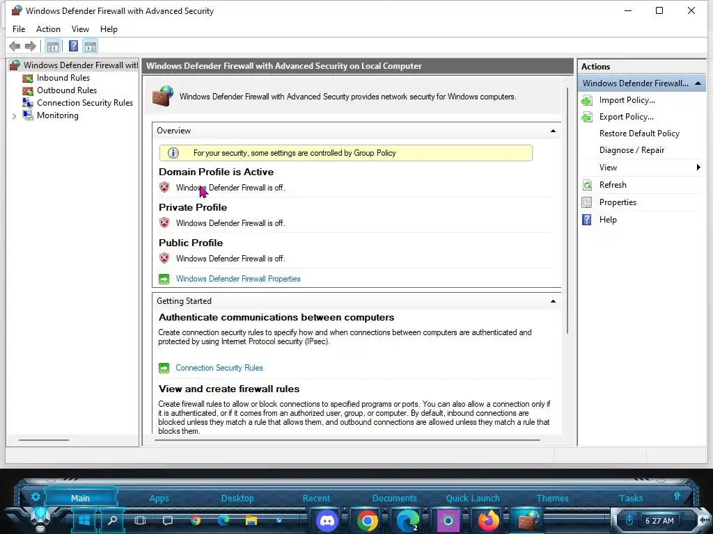Select Inbound Rules in the tree
Viewport: 713px width, 534px height.
pyautogui.click(x=63, y=78)
